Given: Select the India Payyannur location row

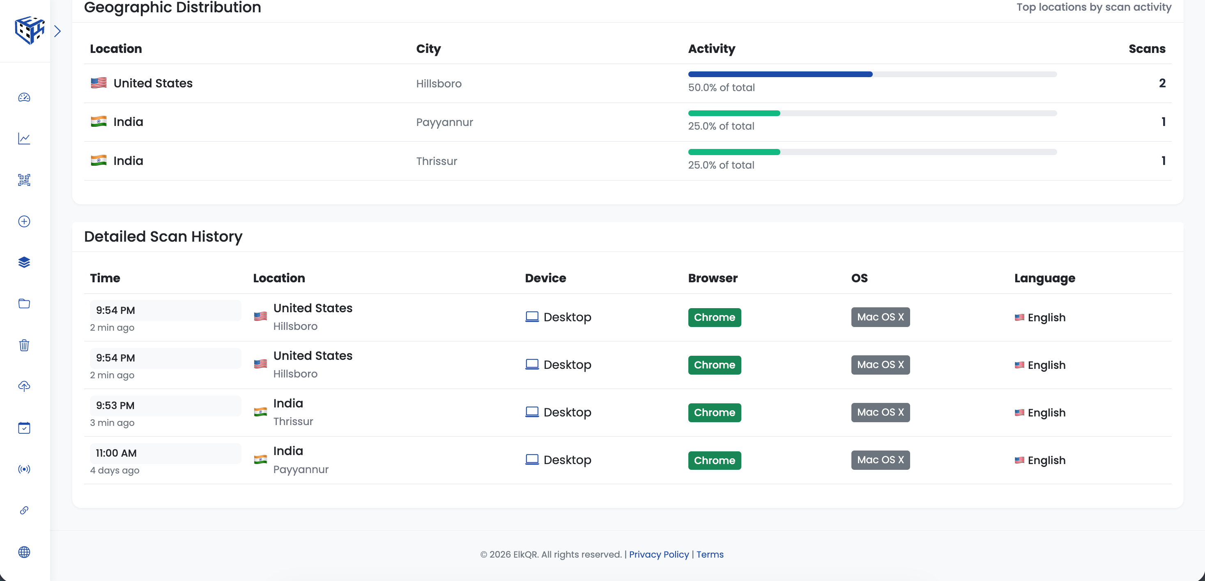Looking at the screenshot, I should 128,122.
